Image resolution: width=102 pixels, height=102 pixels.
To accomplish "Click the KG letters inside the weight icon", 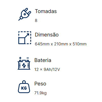I will pyautogui.click(x=24, y=88).
